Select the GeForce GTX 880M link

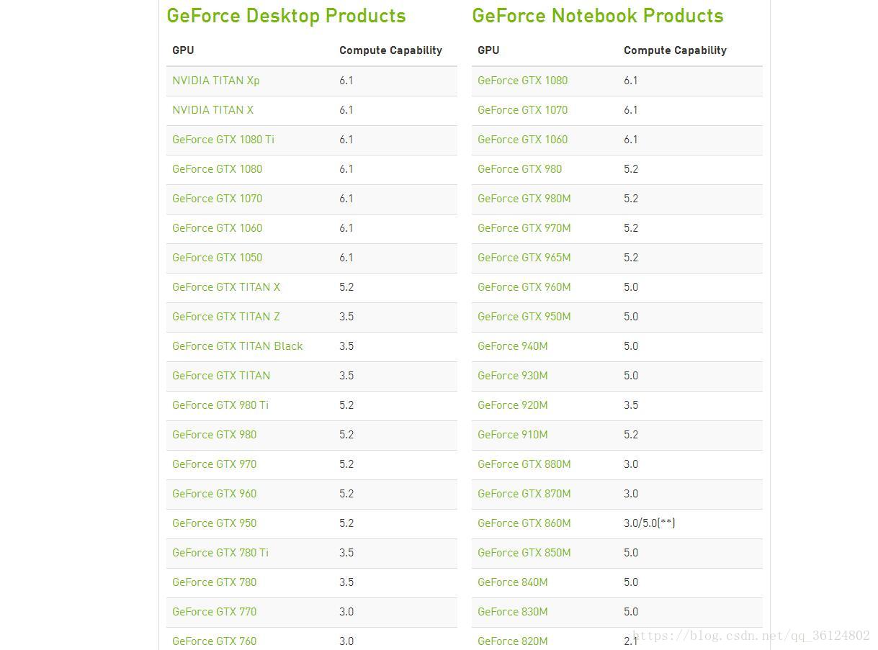click(524, 464)
